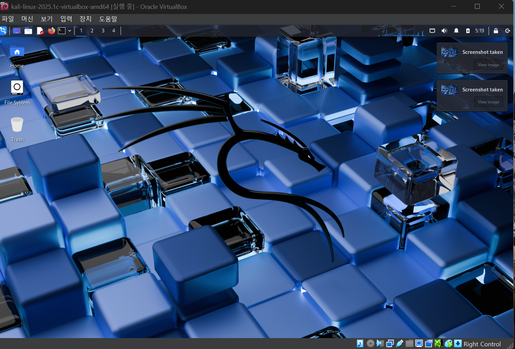Click the volume speaker icon
The width and height of the screenshot is (515, 349).
[x=444, y=31]
